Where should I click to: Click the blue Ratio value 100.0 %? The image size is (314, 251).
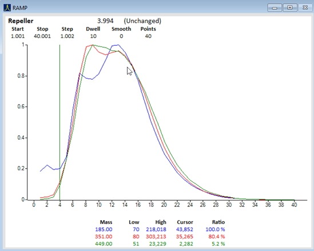click(215, 229)
